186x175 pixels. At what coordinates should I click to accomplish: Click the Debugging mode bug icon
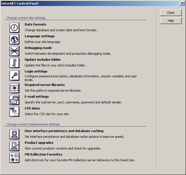(14, 51)
